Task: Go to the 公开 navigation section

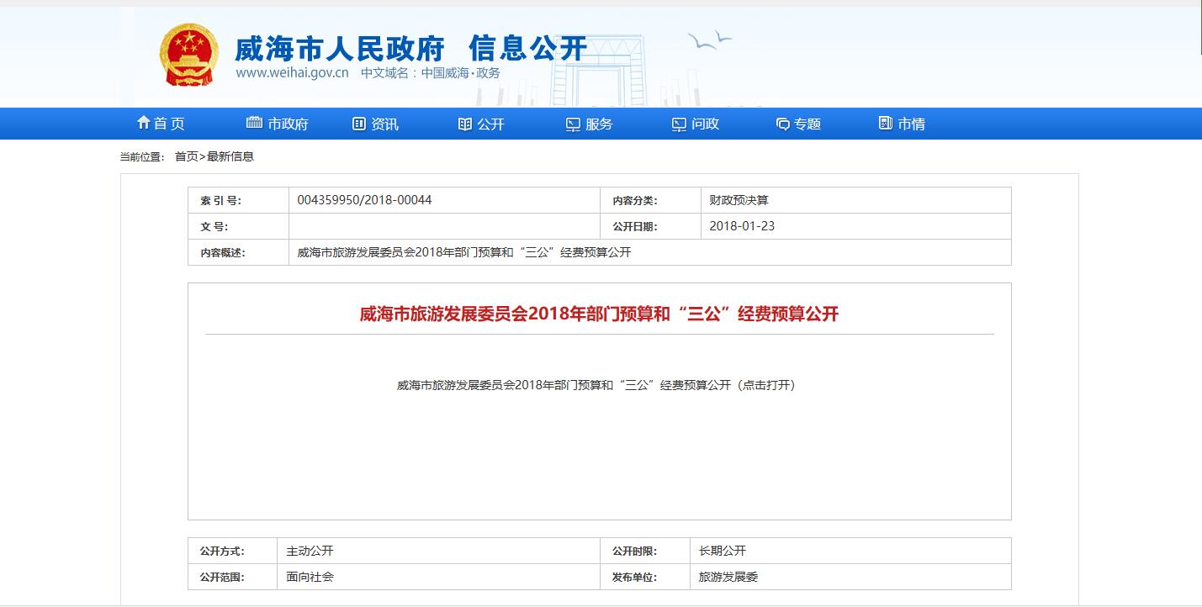Action: tap(490, 124)
